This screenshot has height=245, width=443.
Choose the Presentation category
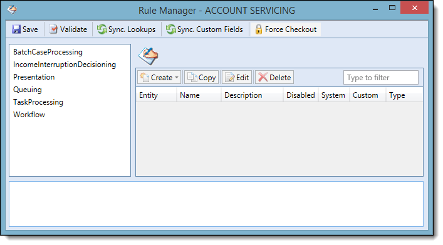(x=34, y=77)
